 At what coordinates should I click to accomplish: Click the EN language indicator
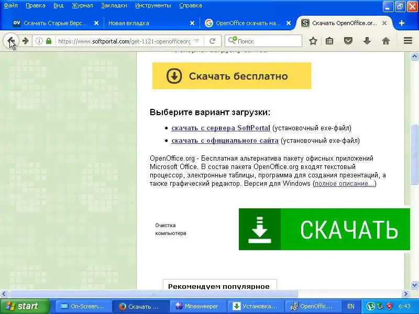point(350,306)
